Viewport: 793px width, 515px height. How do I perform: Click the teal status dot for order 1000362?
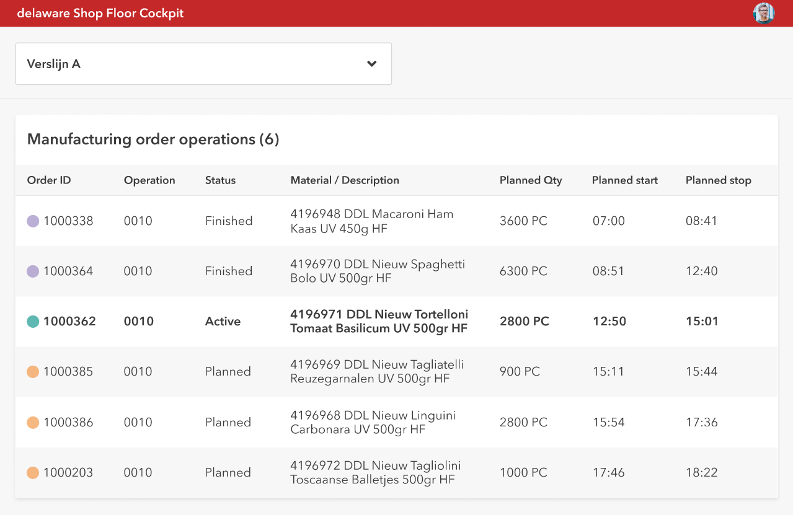[x=33, y=322]
